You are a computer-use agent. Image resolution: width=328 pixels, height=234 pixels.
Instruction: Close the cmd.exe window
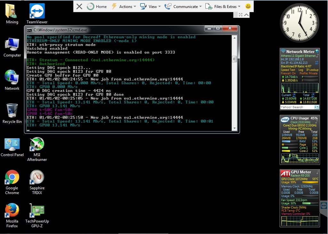pos(230,28)
